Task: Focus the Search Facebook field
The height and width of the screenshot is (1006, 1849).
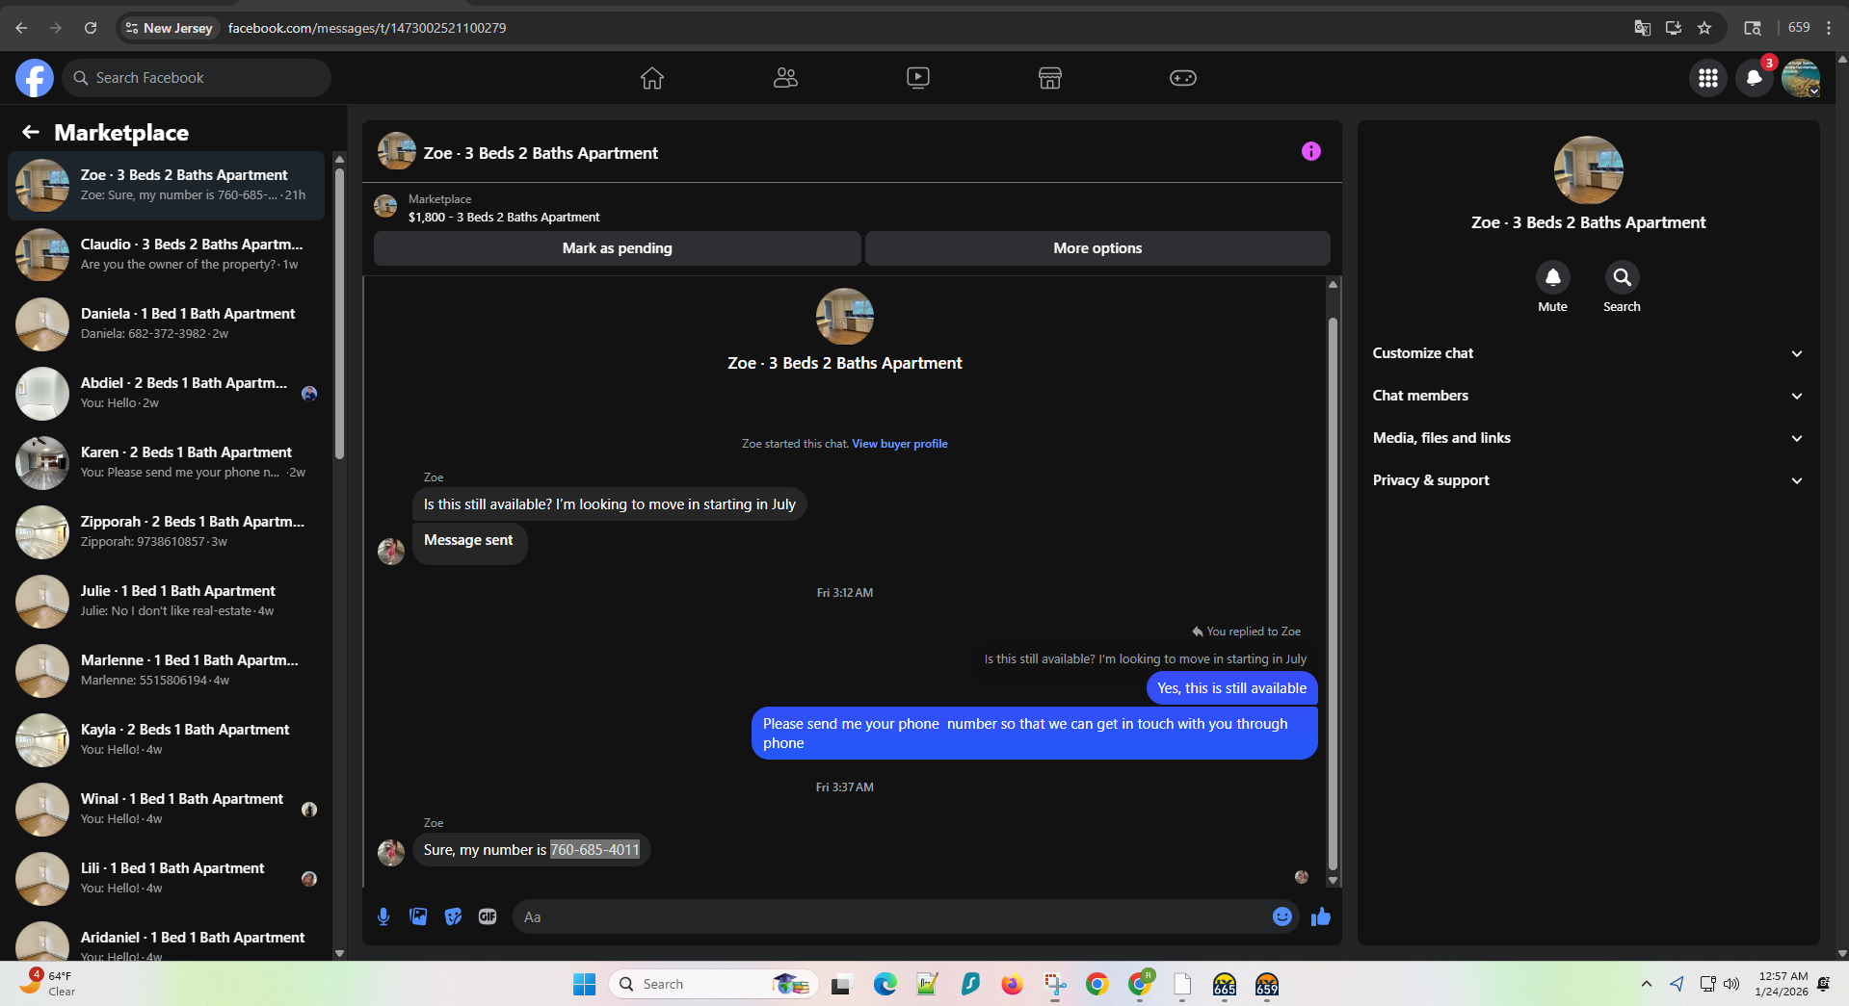Action: [198, 78]
